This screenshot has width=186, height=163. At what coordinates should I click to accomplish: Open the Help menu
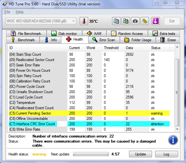(20, 12)
